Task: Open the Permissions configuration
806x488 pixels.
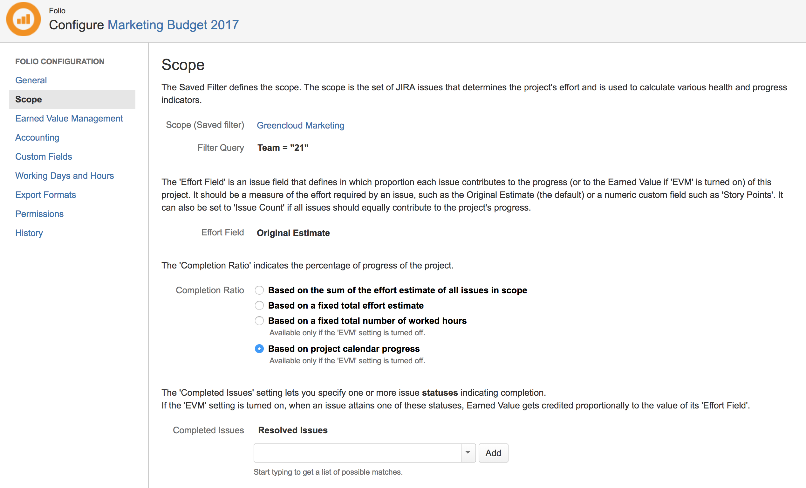Action: click(x=39, y=213)
